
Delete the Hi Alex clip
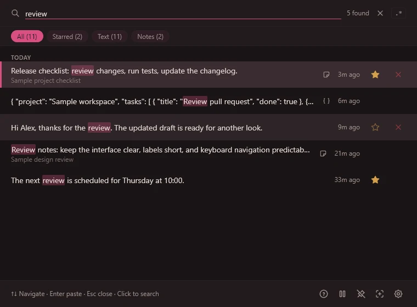[x=398, y=127]
